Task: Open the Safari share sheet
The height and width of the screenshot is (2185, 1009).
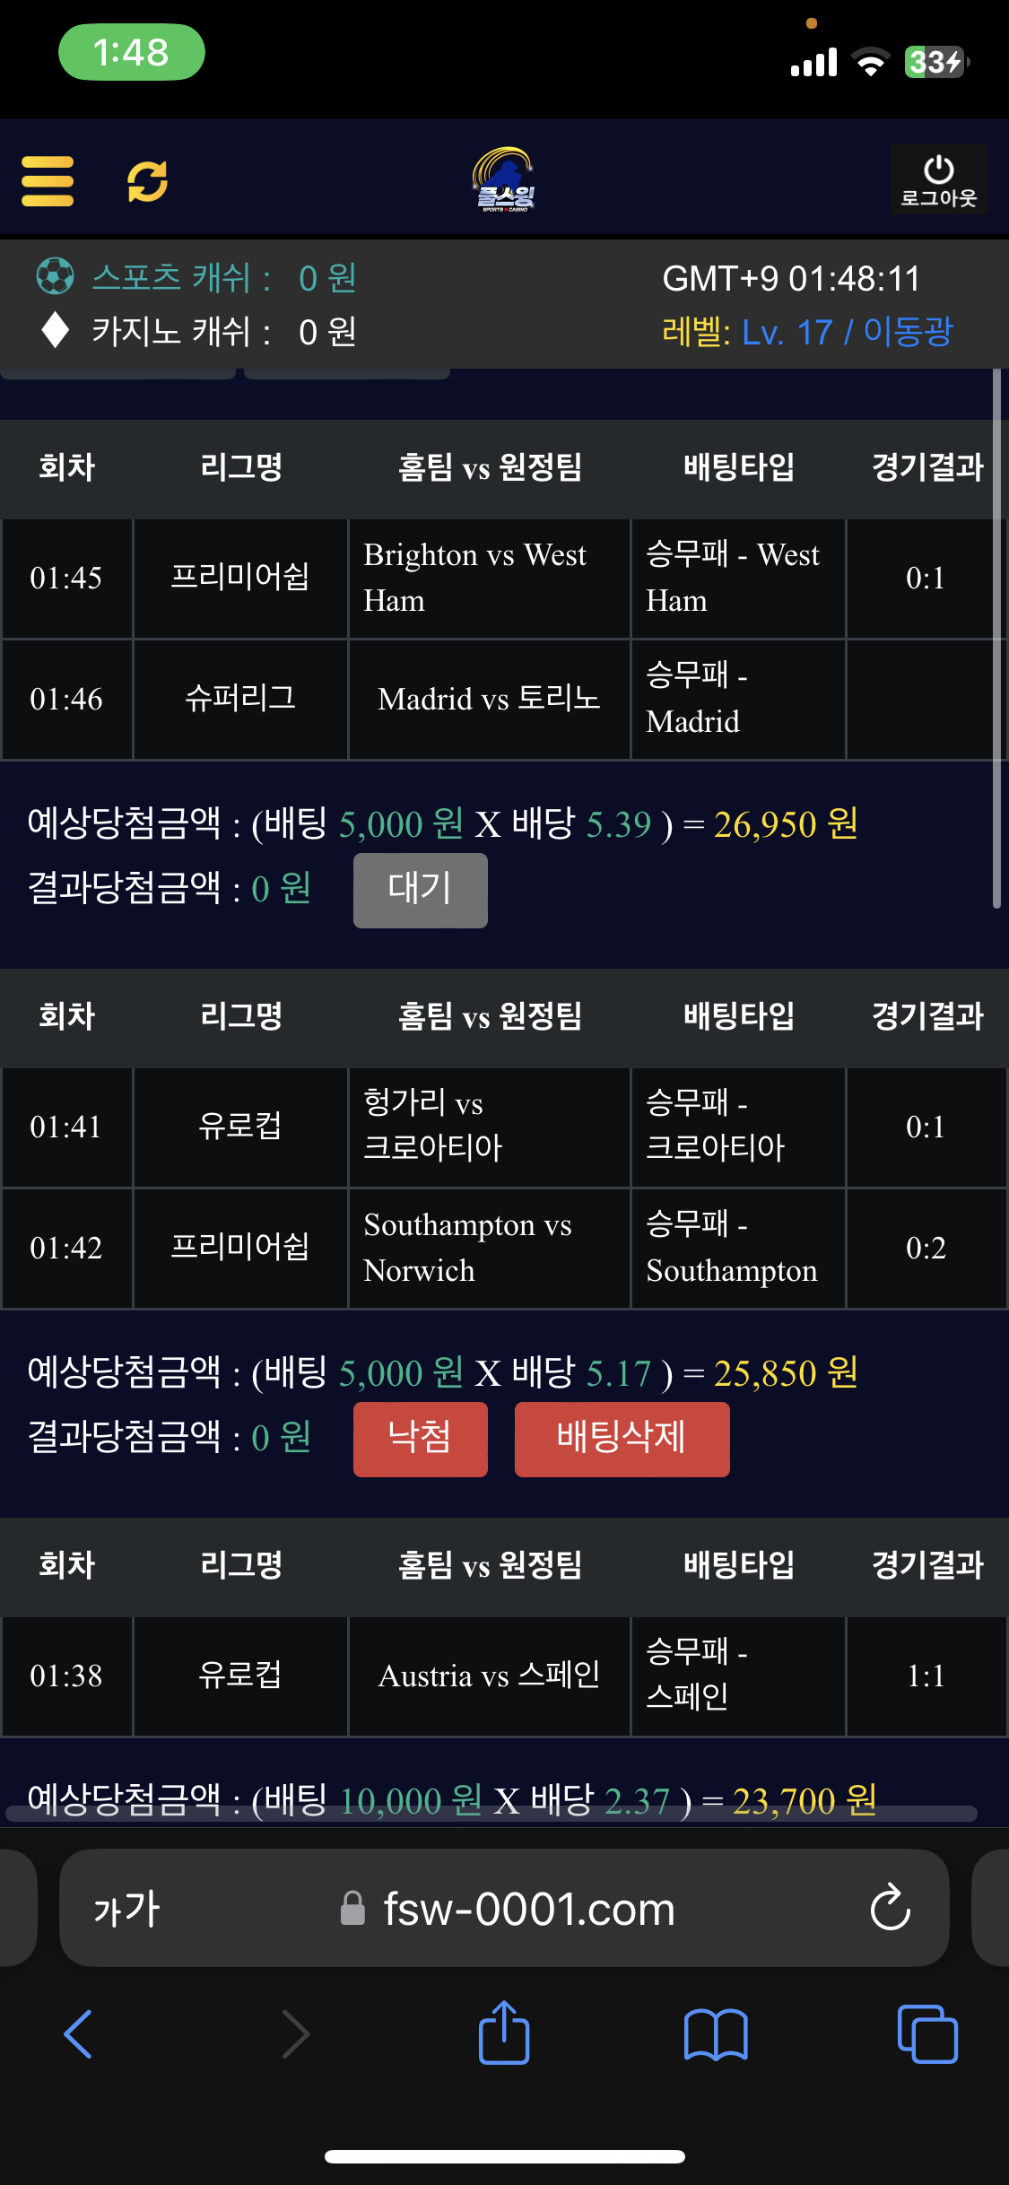Action: 504,2033
